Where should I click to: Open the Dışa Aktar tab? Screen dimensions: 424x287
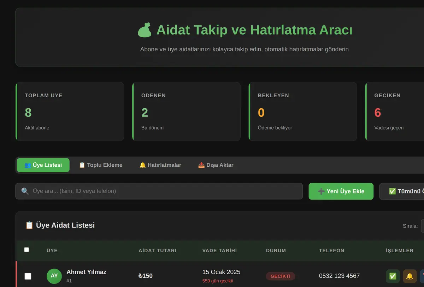216,165
